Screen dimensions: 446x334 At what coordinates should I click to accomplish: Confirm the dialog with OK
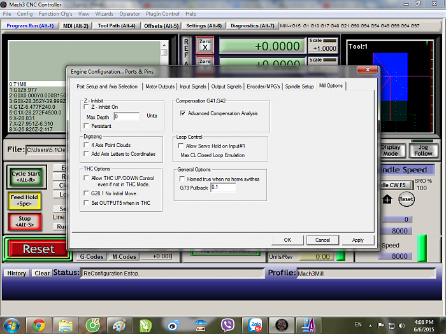pyautogui.click(x=287, y=240)
